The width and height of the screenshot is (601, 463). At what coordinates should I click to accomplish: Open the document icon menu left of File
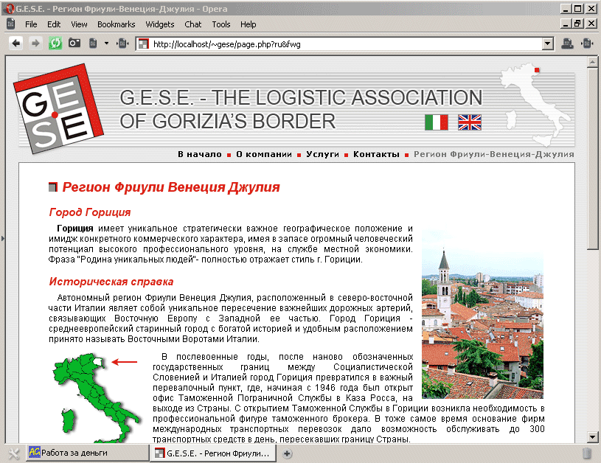[11, 24]
